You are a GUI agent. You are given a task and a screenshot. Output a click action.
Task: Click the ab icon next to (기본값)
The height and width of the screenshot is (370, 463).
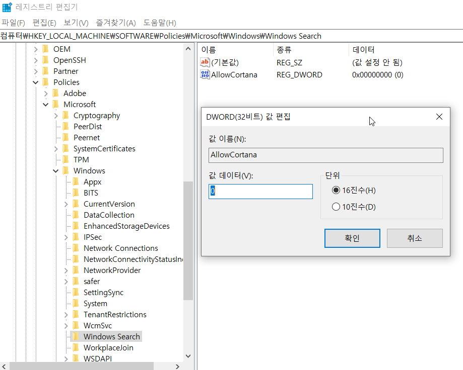(205, 62)
